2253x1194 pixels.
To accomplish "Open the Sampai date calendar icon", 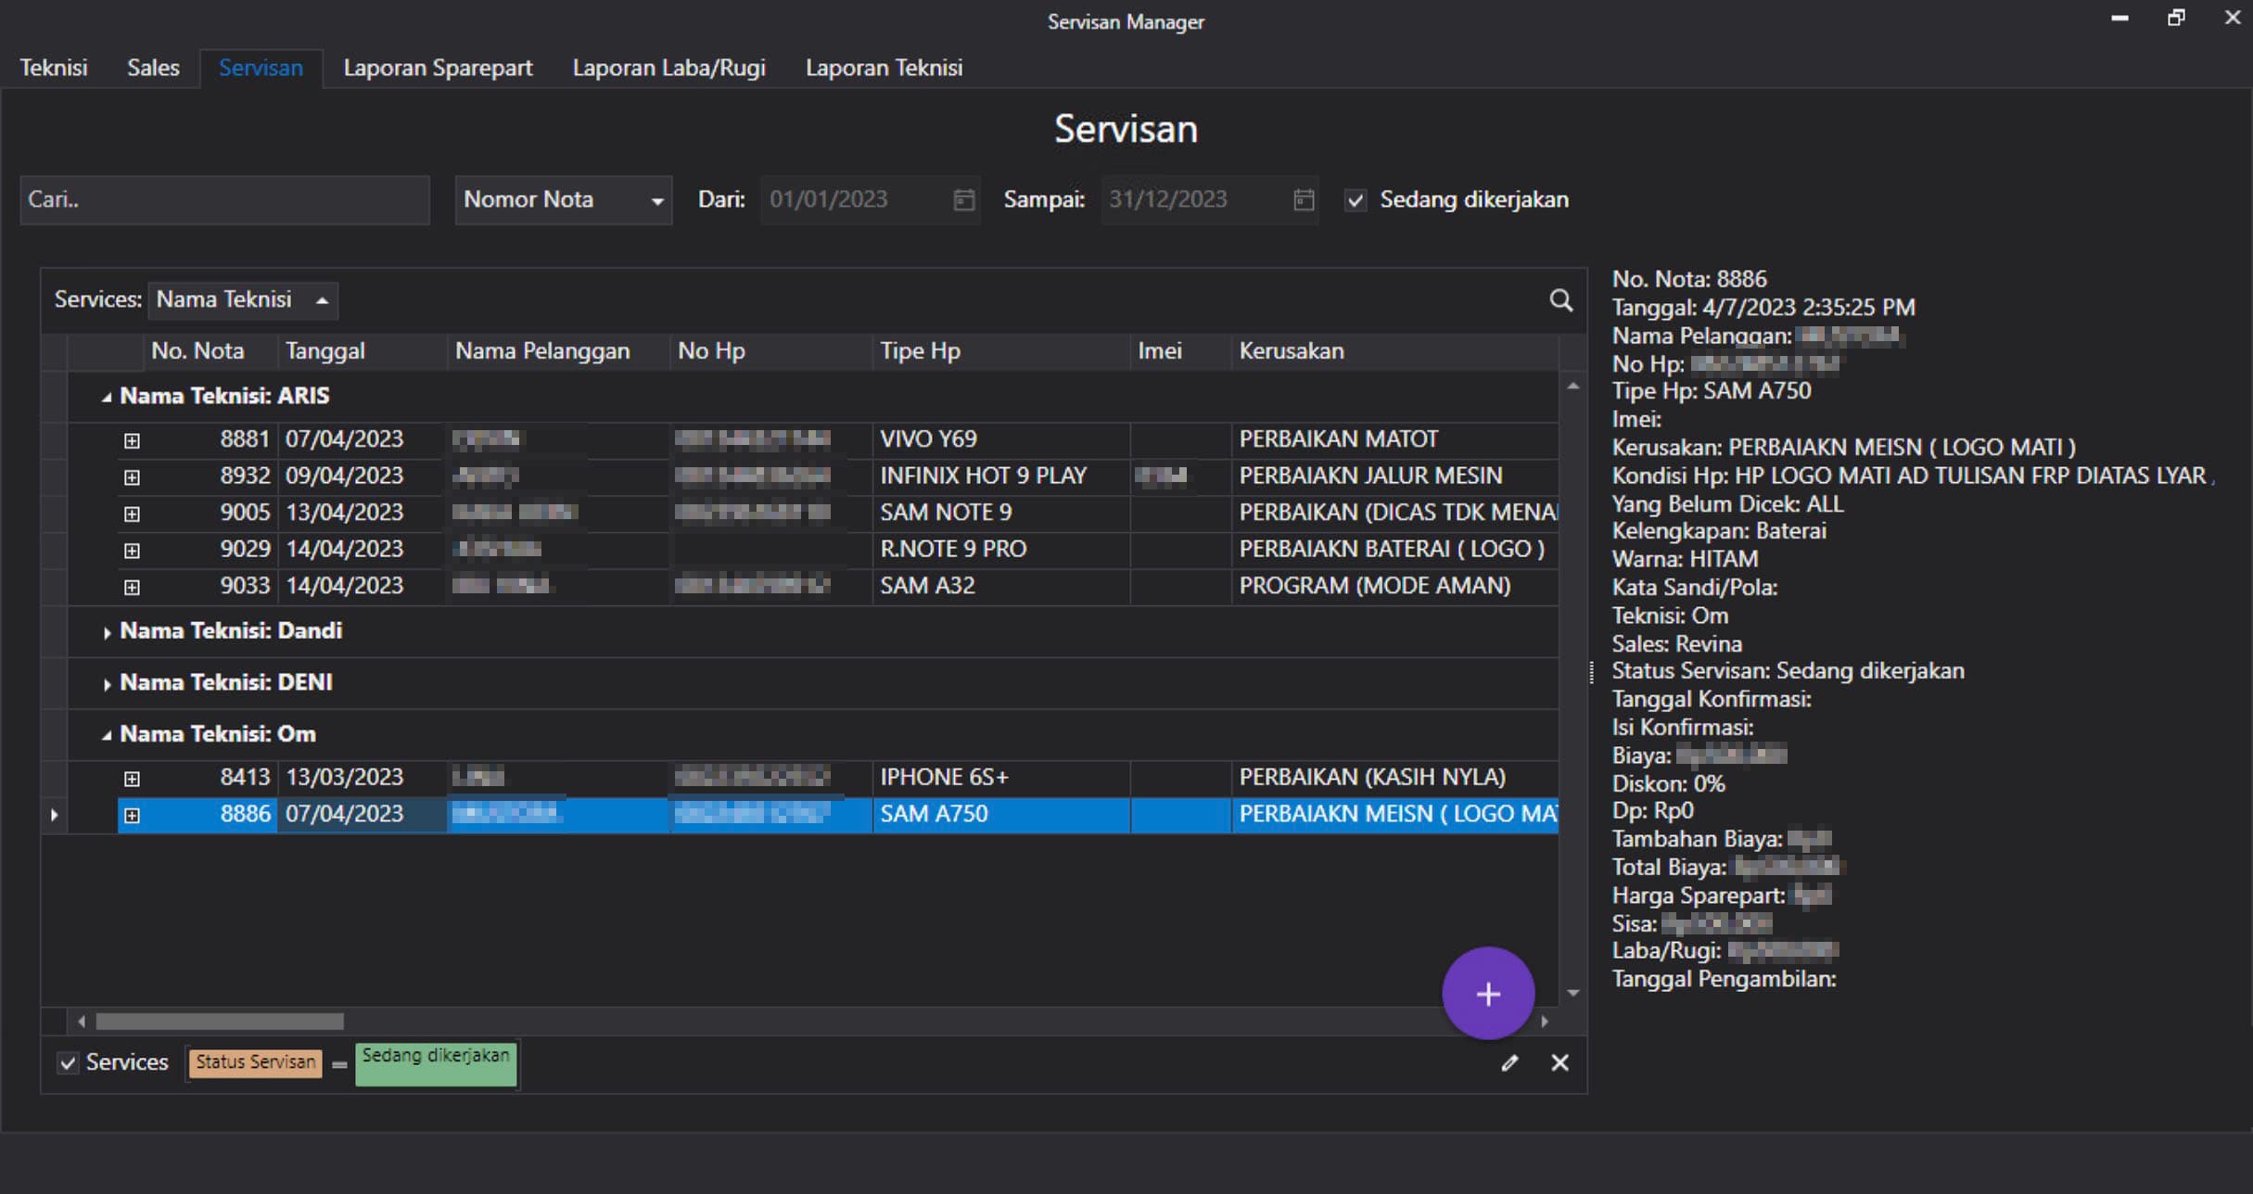I will [x=1304, y=199].
